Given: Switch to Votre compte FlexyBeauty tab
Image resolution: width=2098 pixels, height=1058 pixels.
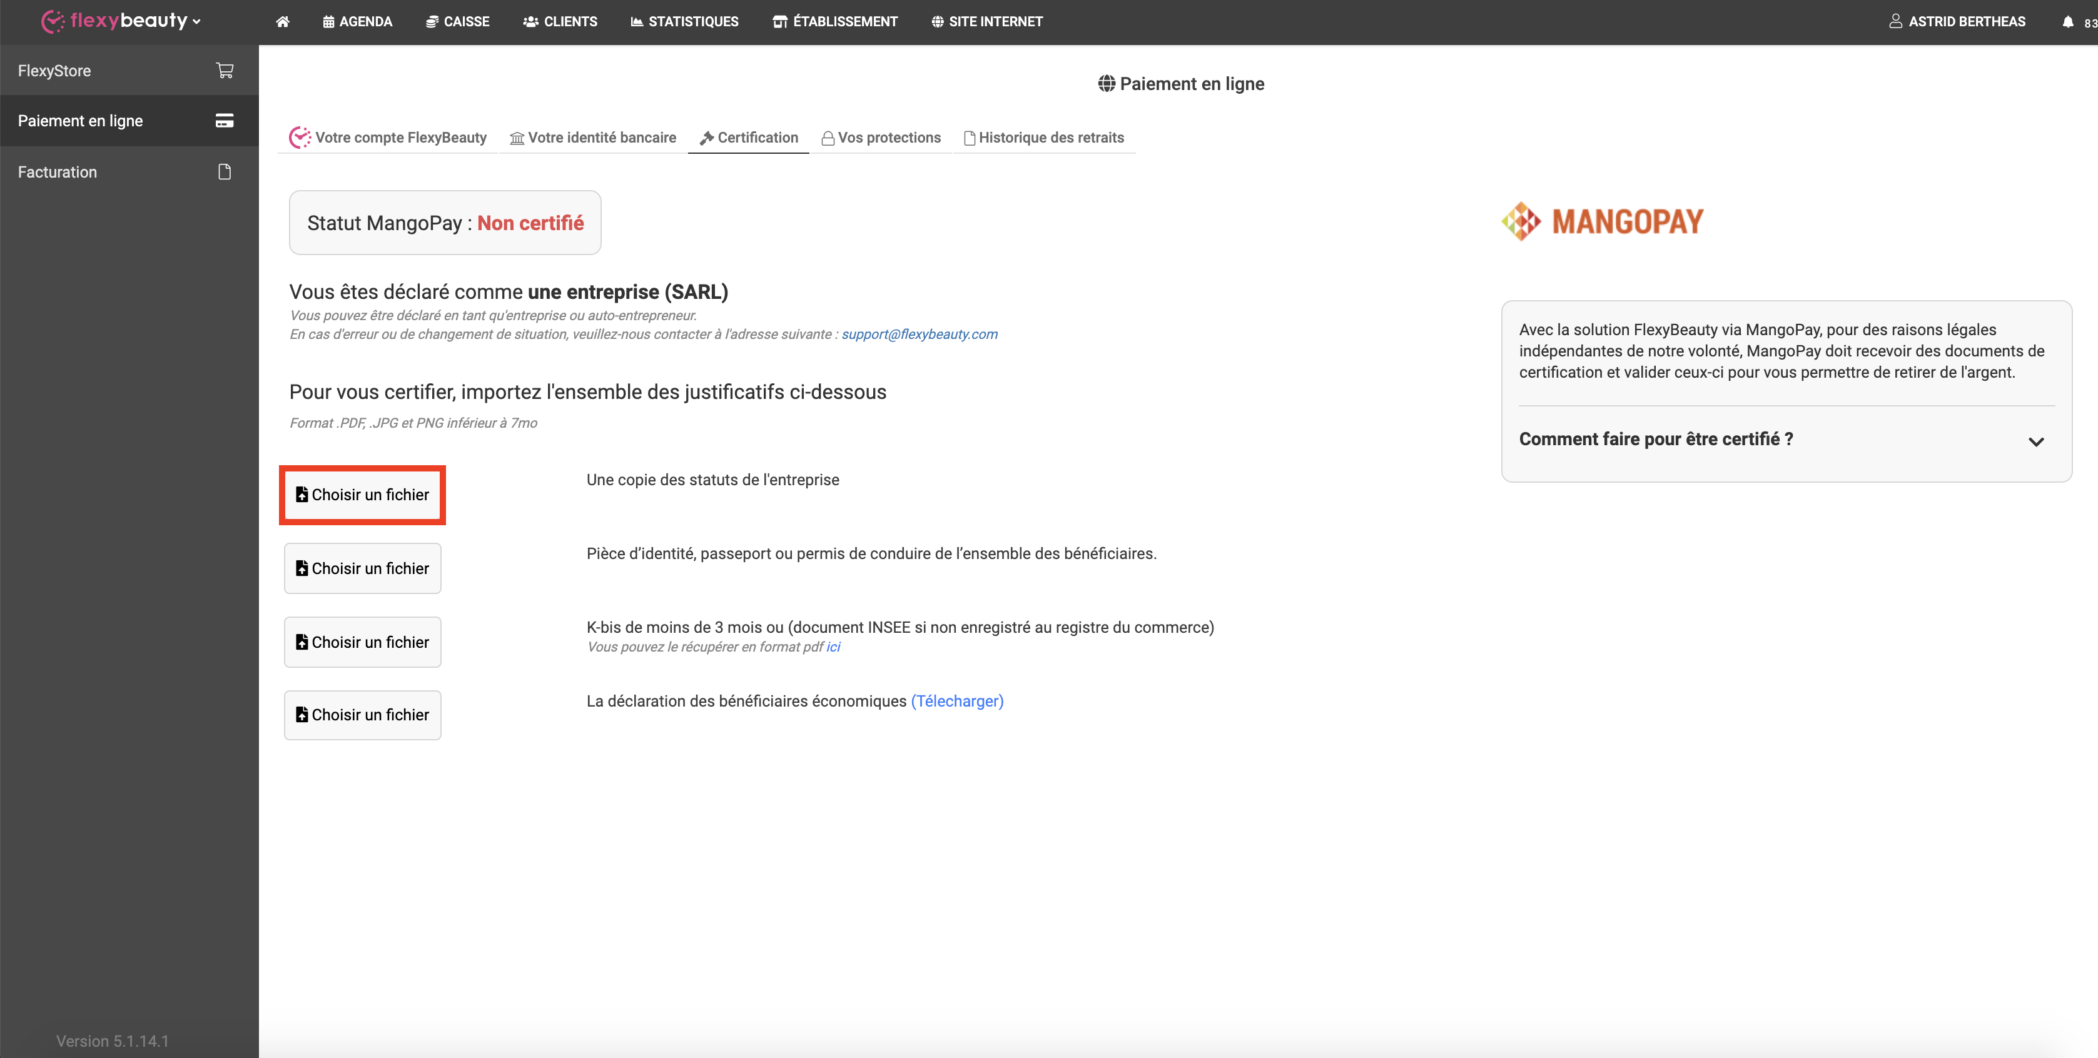Looking at the screenshot, I should tap(388, 138).
